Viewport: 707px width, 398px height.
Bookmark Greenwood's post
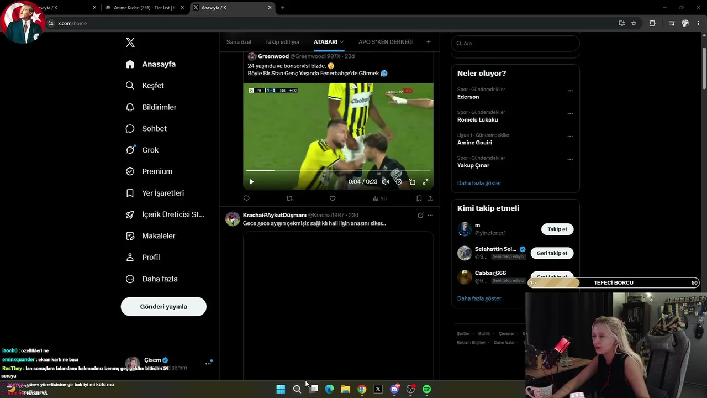click(x=419, y=198)
